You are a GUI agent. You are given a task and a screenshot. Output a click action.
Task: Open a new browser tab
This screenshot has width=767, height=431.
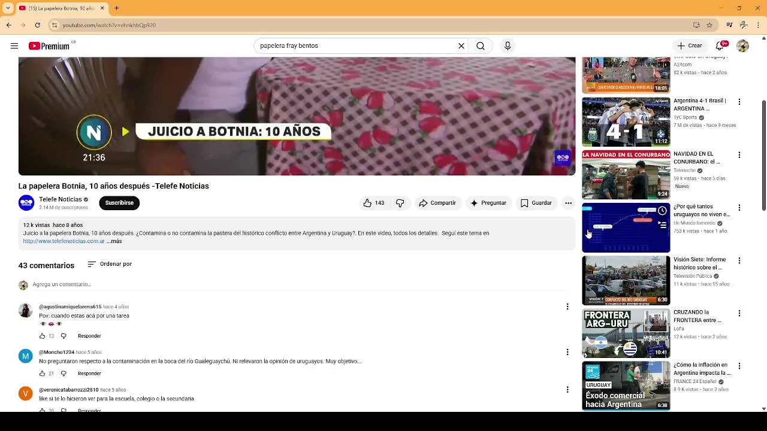[117, 8]
